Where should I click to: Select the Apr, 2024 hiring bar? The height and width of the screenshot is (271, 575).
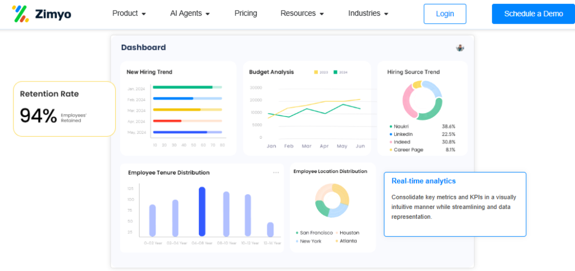coord(188,121)
